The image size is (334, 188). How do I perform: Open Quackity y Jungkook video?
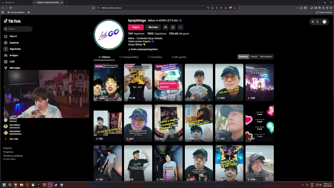point(168,123)
